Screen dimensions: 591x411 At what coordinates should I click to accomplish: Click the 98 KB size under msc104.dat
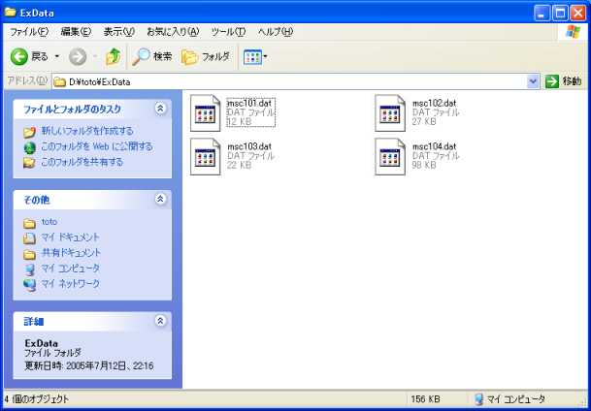(x=424, y=165)
